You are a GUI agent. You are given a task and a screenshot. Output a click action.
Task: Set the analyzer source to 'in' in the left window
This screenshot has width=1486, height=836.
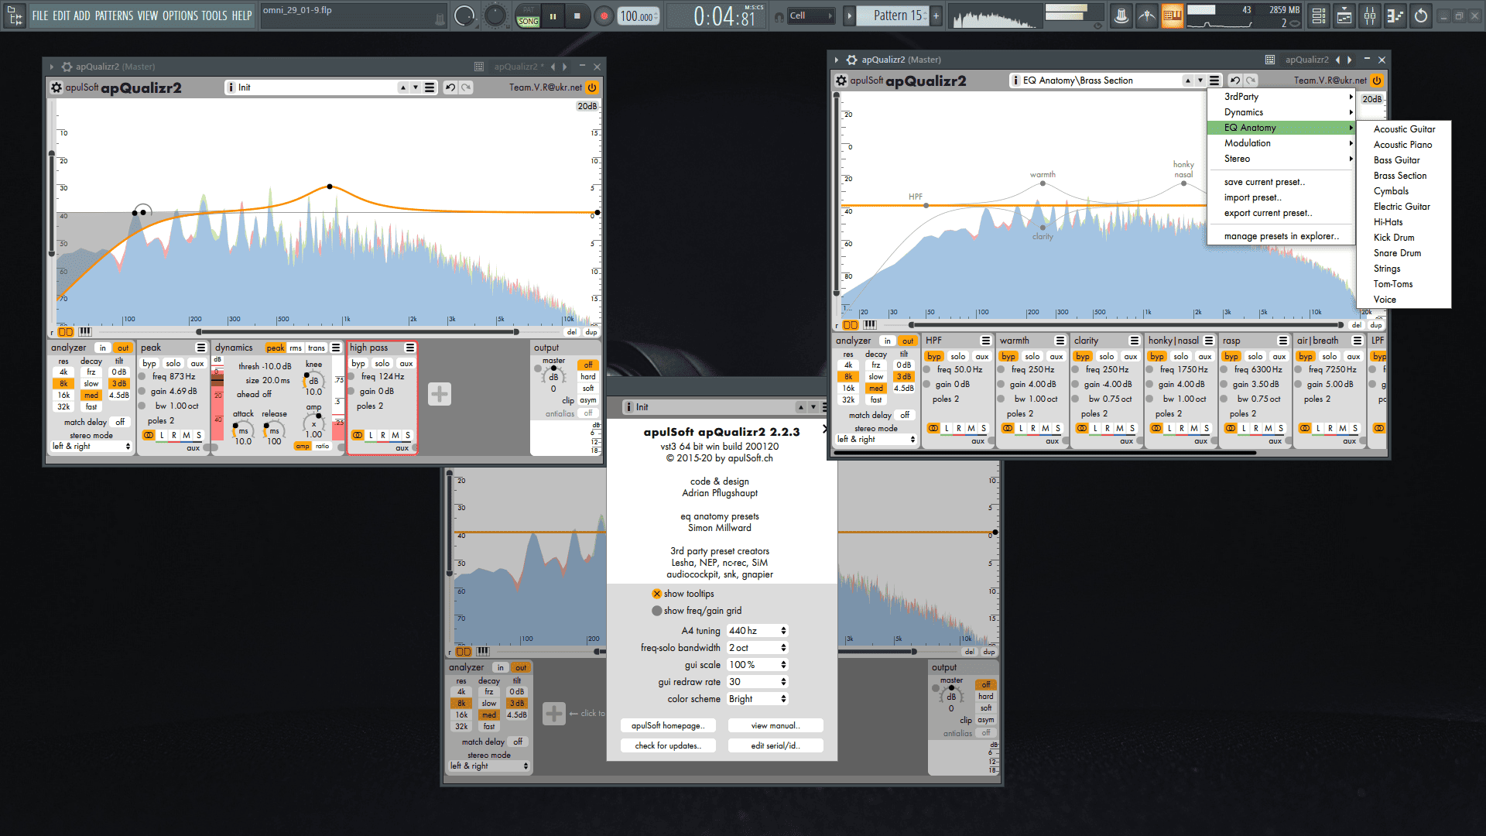tap(102, 348)
